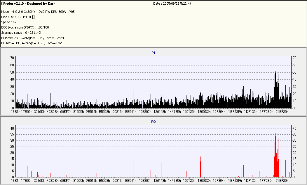Click the PI chart title
Screen dimensions: 307x185
pyautogui.click(x=153, y=53)
